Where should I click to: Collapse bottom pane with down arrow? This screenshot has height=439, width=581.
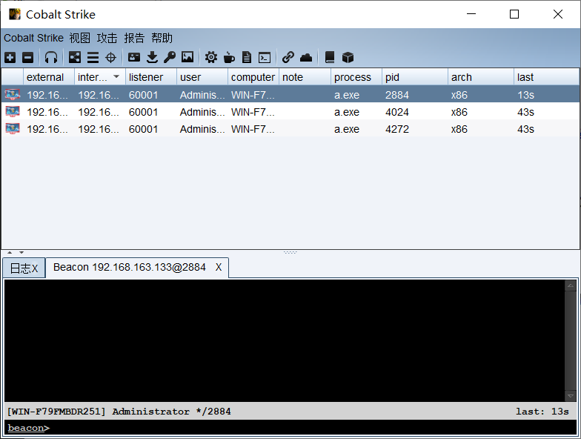[21, 252]
